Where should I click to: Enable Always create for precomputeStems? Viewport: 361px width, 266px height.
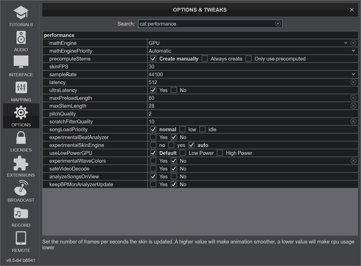pos(205,59)
